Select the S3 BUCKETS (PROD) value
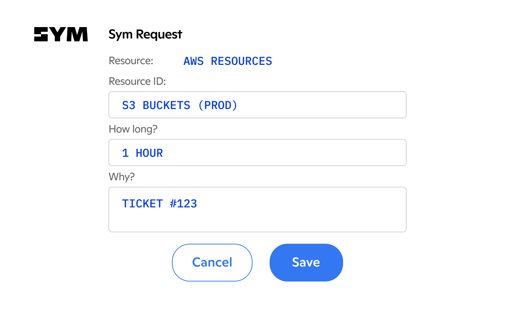 pos(179,105)
